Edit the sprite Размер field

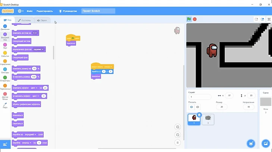222,107
